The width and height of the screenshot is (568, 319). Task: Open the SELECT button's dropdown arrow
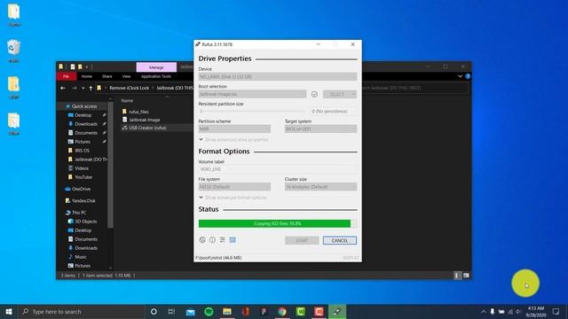point(354,94)
